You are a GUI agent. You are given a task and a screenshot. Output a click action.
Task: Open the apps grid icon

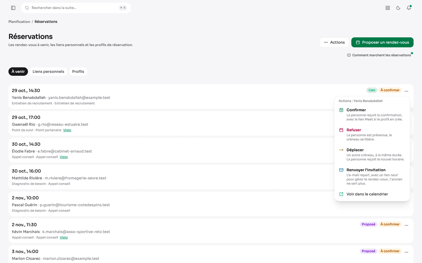(388, 8)
